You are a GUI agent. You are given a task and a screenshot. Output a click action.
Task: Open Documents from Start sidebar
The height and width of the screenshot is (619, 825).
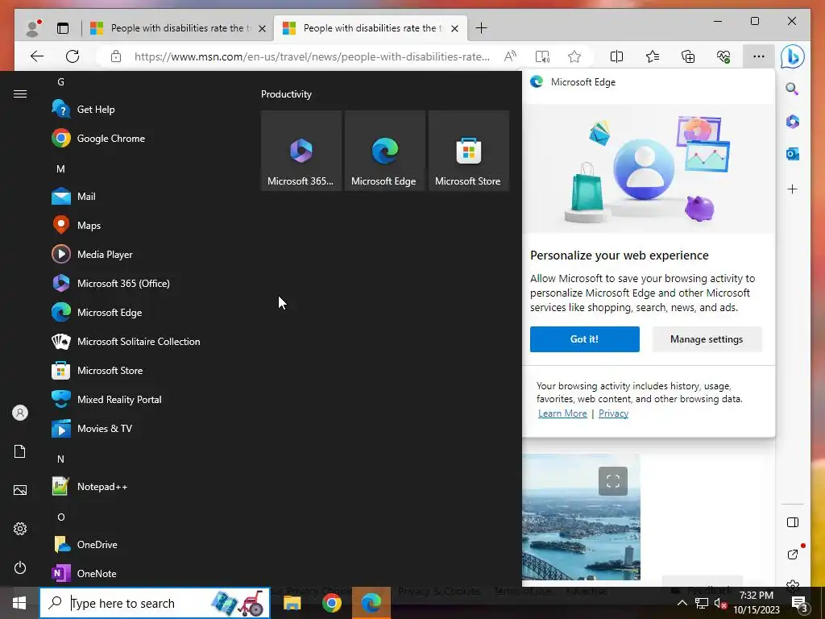coord(20,451)
